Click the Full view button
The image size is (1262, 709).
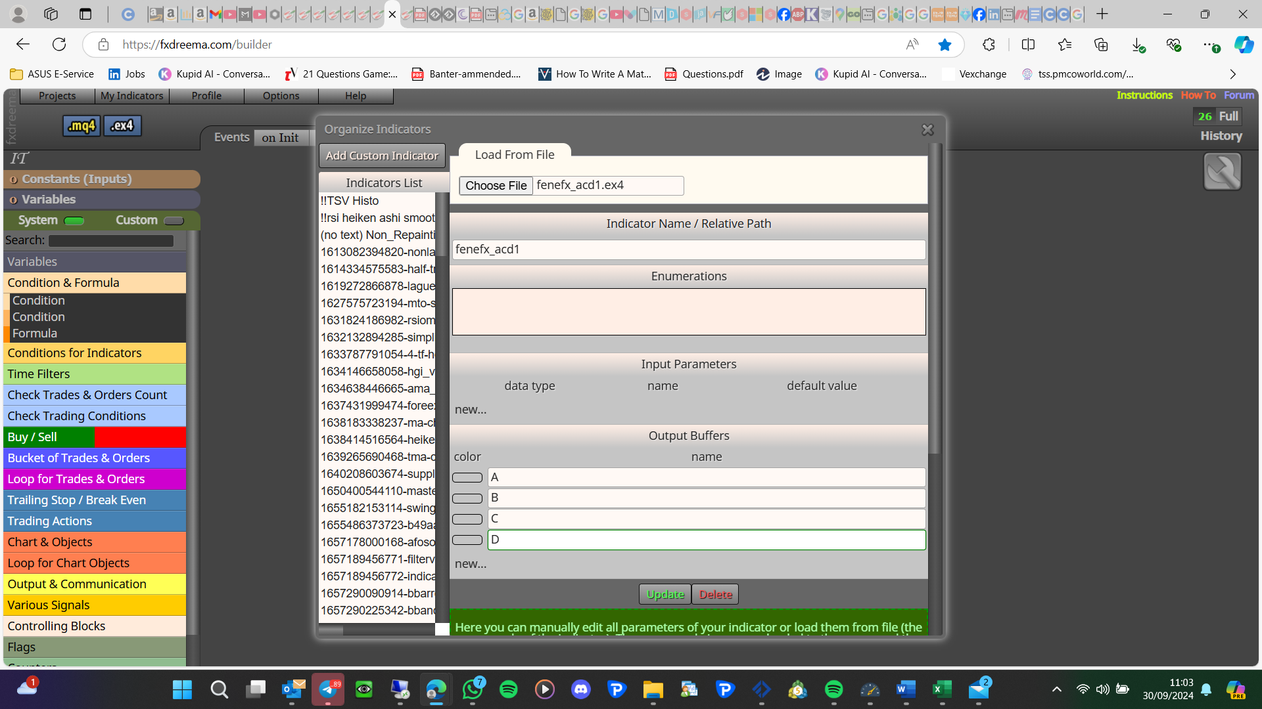1228,116
